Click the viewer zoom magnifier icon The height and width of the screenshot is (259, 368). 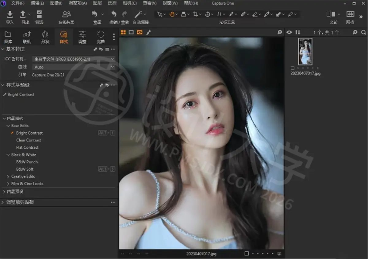point(280,32)
